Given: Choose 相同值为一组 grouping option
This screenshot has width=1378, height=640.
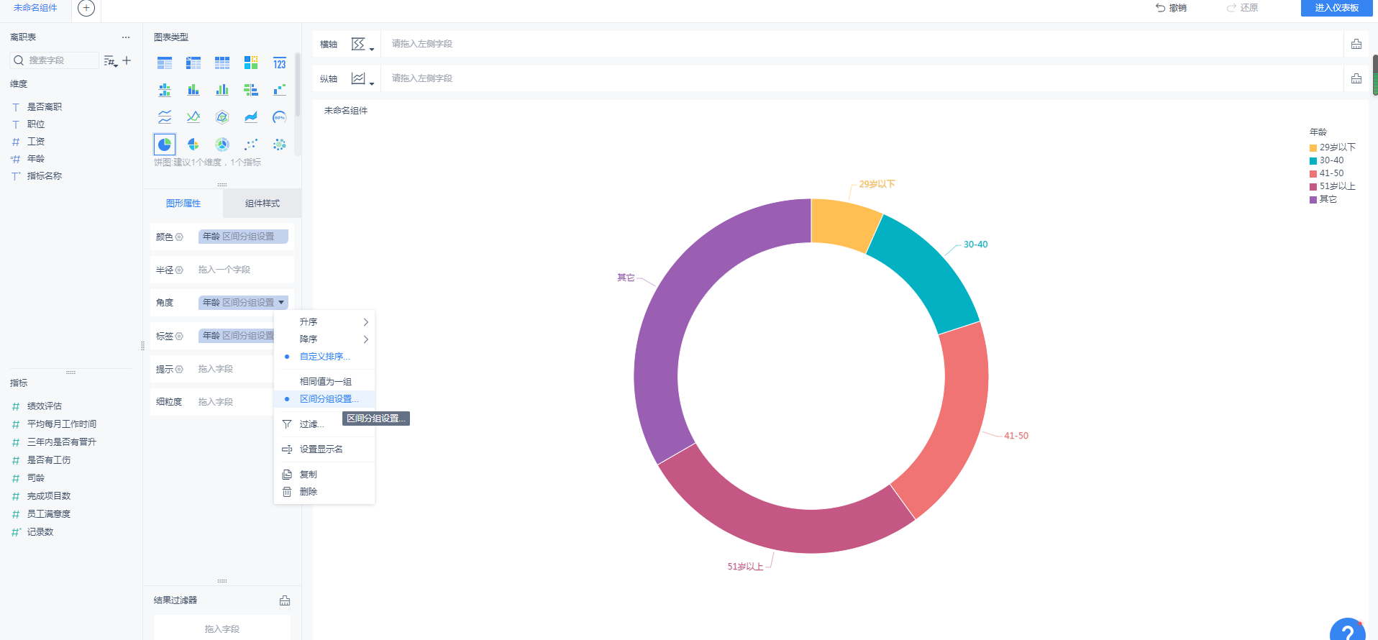Looking at the screenshot, I should click(324, 382).
